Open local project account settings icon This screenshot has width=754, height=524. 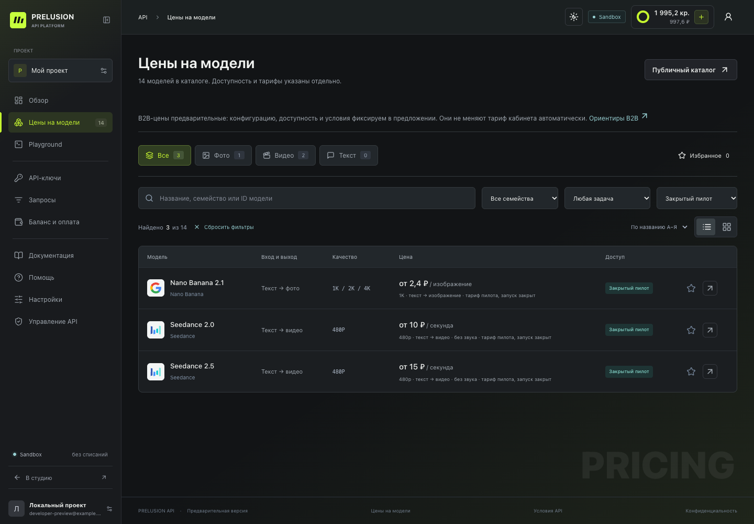(x=109, y=509)
